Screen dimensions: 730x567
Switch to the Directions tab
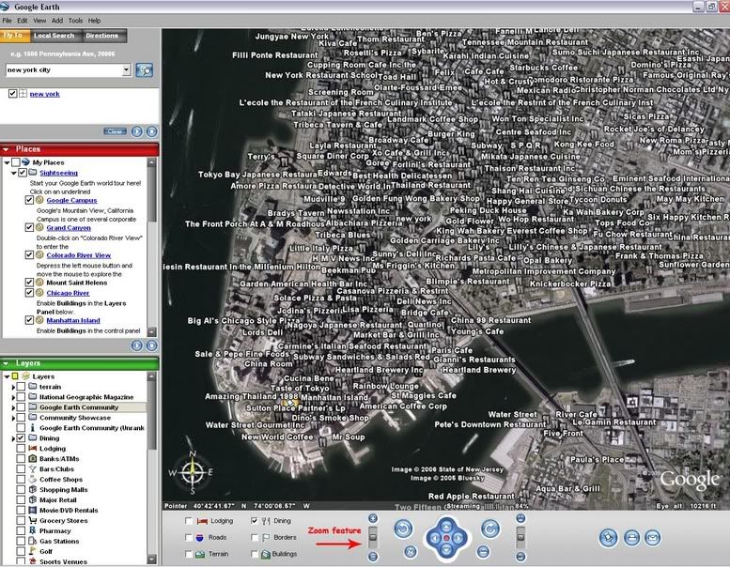tap(102, 36)
